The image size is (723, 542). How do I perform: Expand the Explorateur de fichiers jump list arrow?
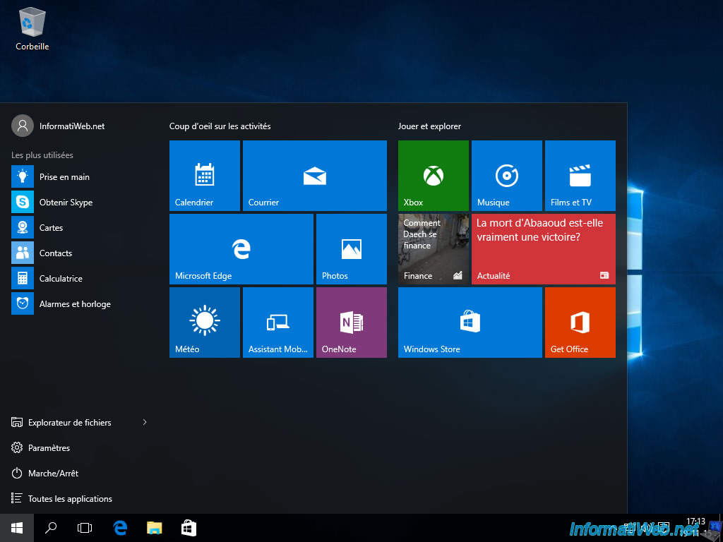tap(145, 422)
